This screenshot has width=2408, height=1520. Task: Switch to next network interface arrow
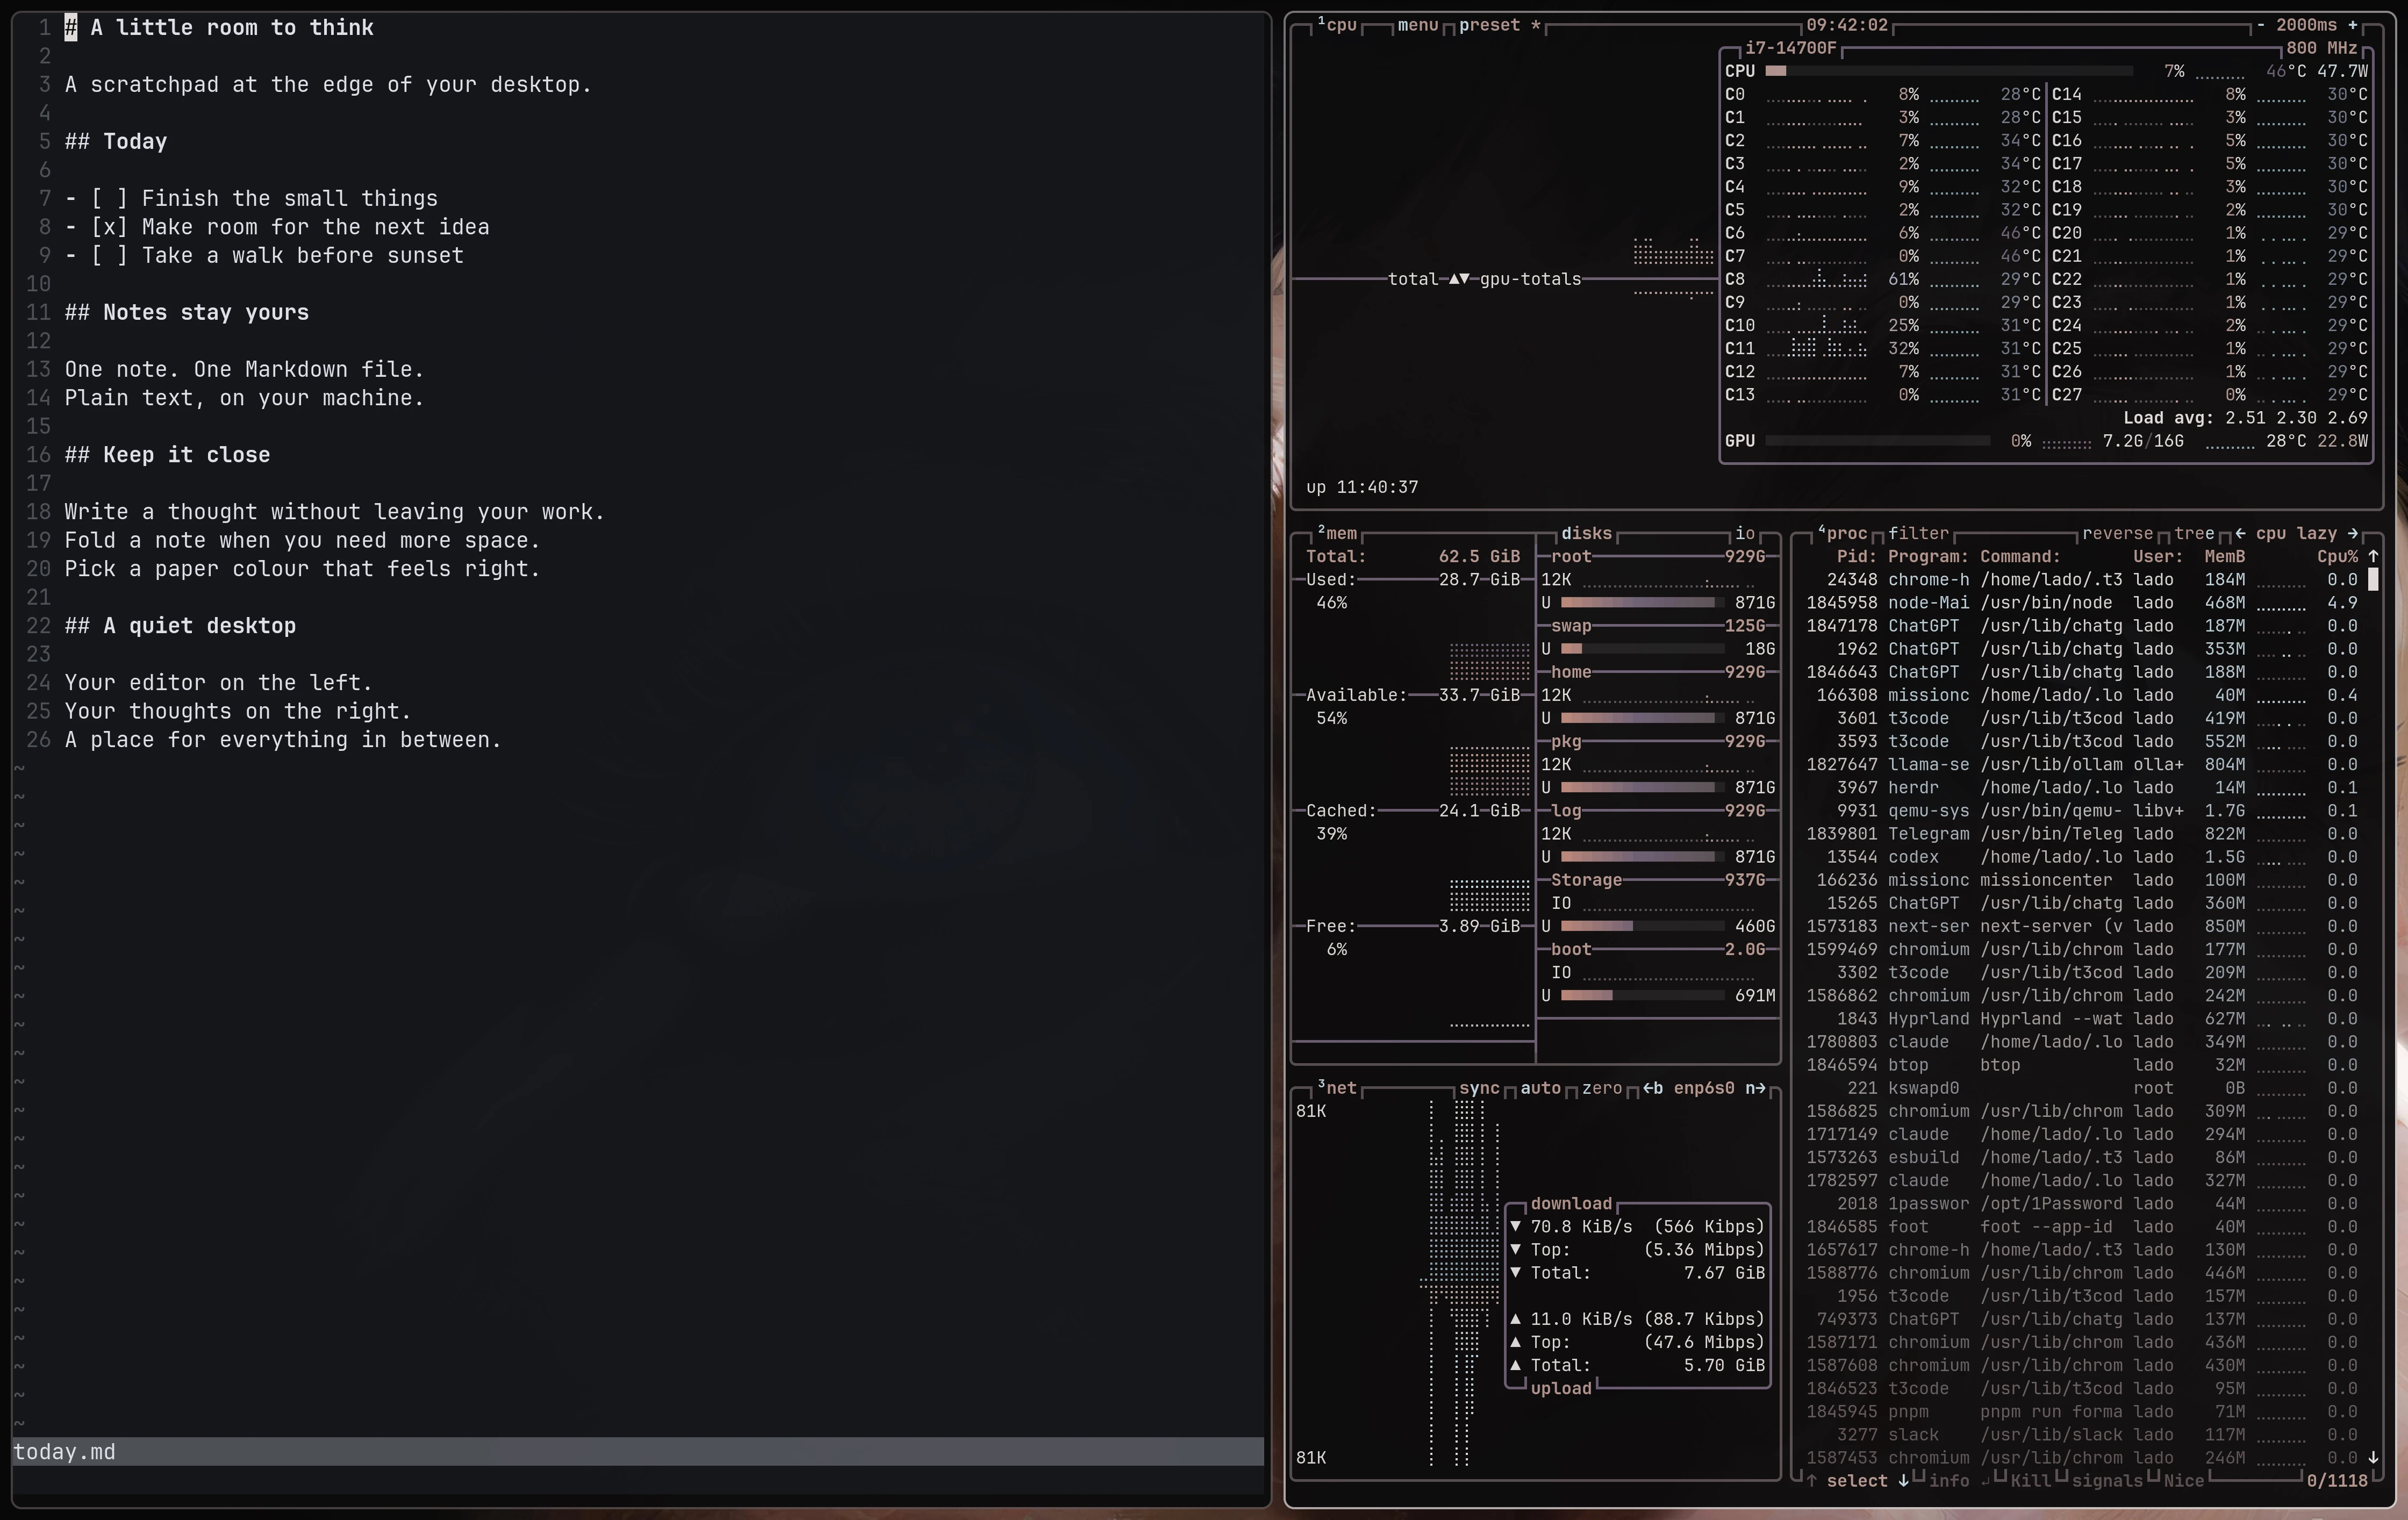(1755, 1088)
